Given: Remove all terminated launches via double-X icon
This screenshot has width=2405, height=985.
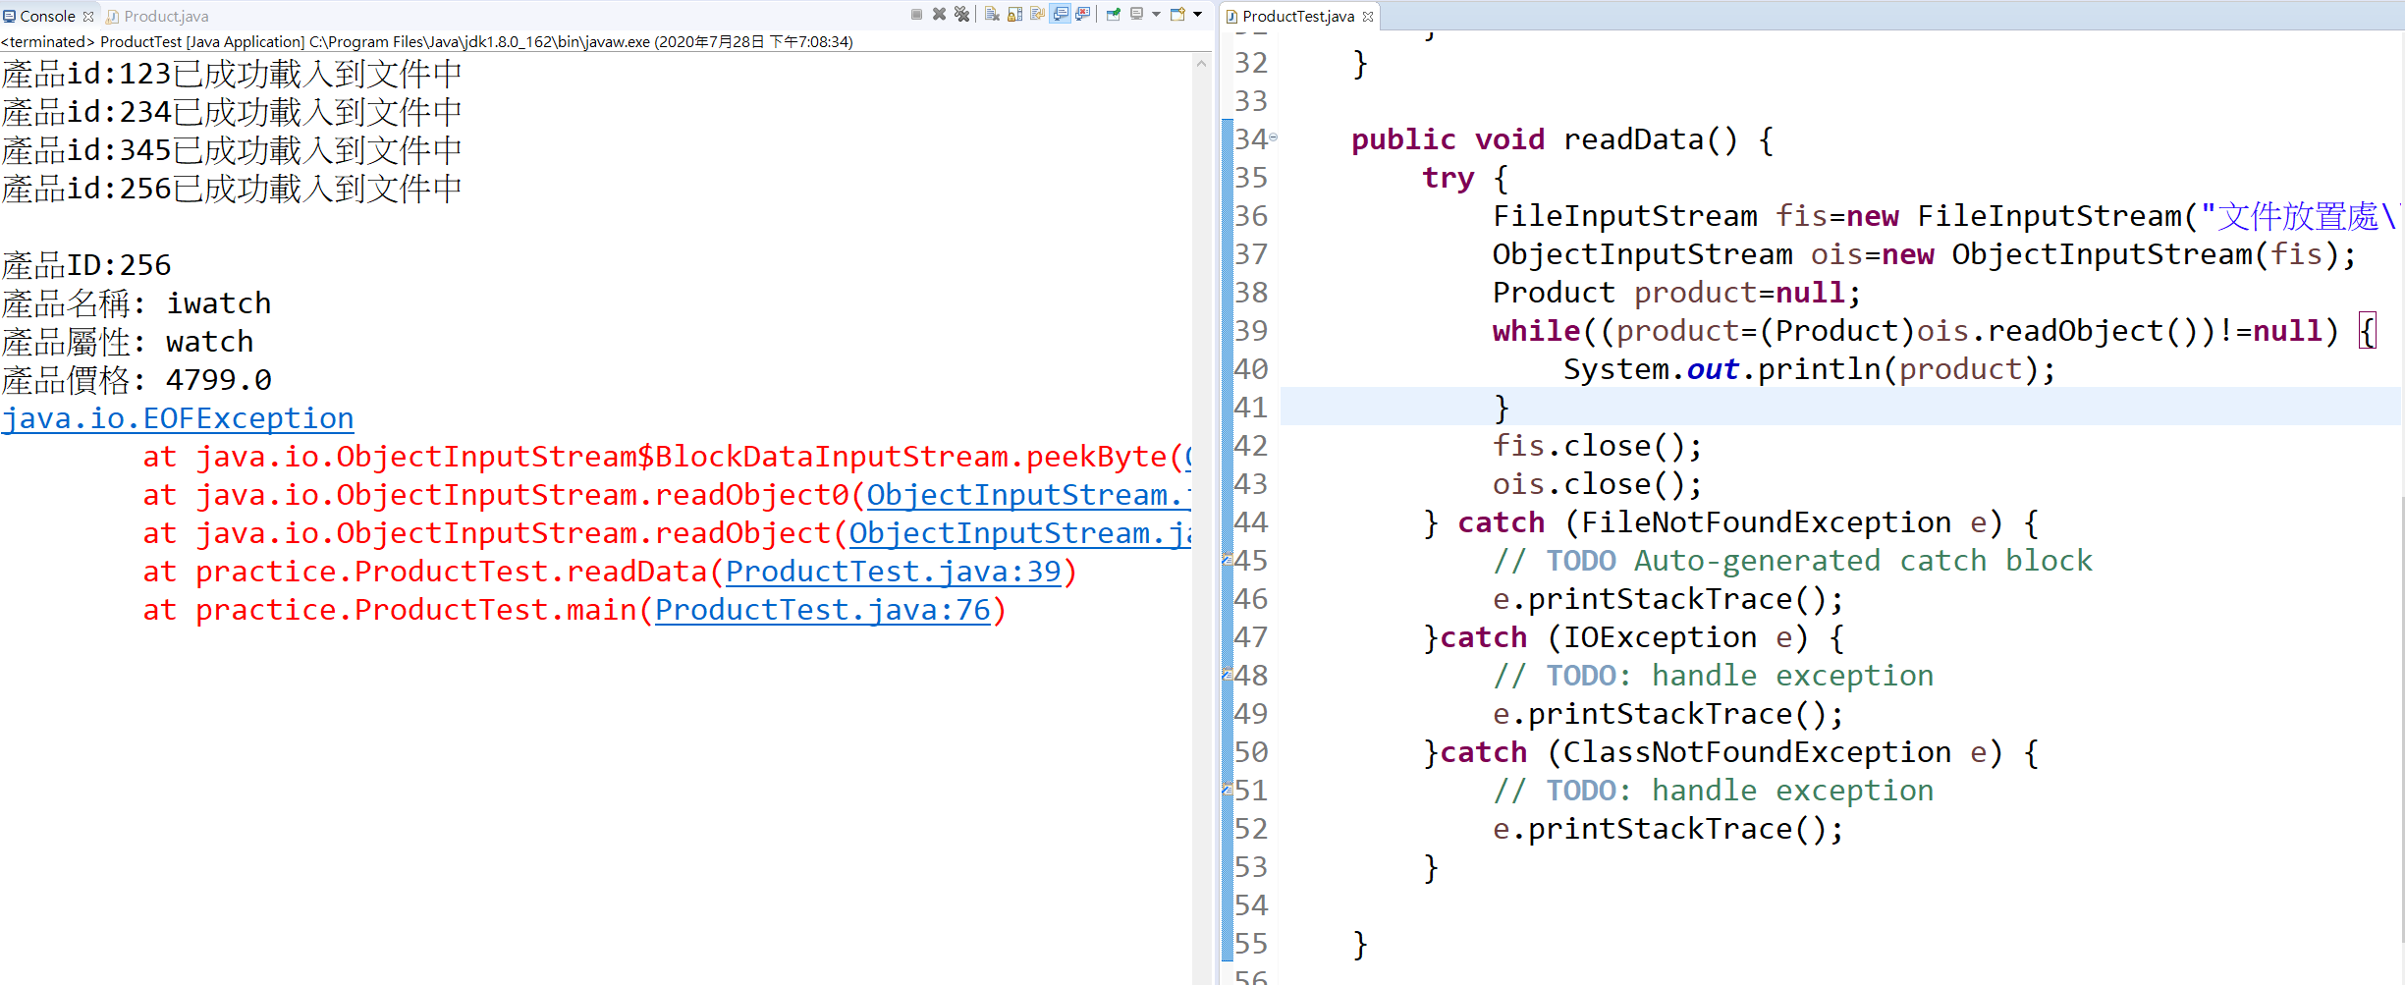Looking at the screenshot, I should pos(961,15).
